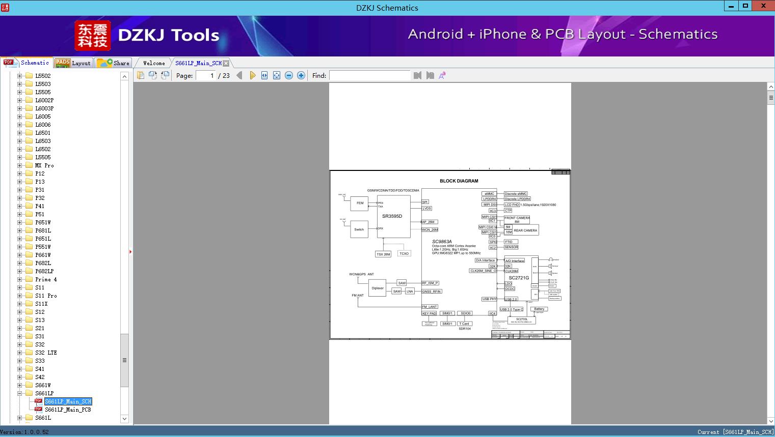Expand the S661W folder
Image resolution: width=775 pixels, height=437 pixels.
click(x=19, y=385)
